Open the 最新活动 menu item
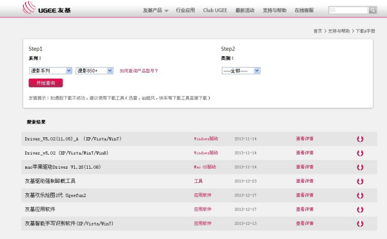The image size is (387, 239). tap(245, 10)
